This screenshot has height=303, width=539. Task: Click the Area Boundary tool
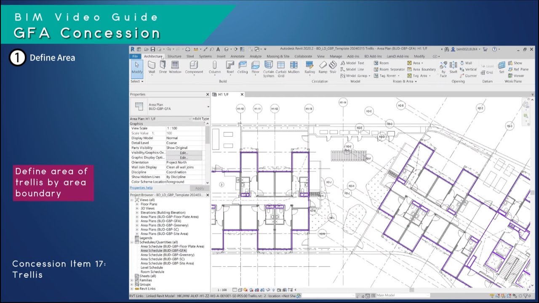tap(422, 69)
